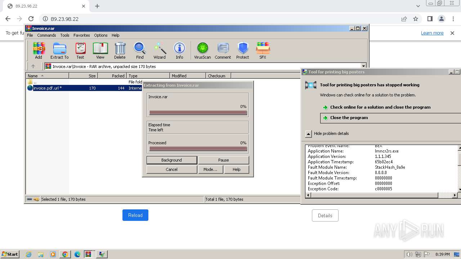This screenshot has height=259, width=461.
Task: Open the Favorites menu
Action: (82, 35)
